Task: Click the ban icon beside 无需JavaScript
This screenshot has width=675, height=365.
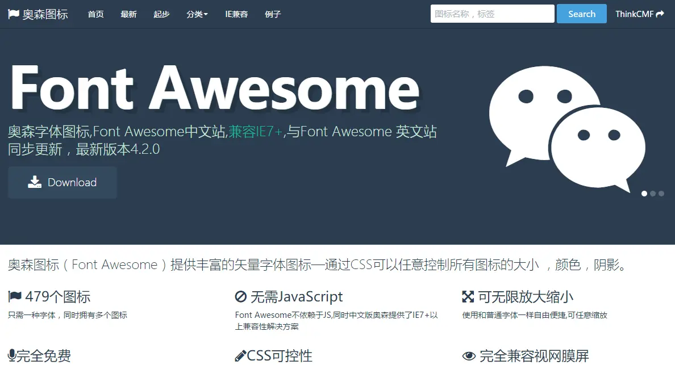Action: pyautogui.click(x=241, y=297)
